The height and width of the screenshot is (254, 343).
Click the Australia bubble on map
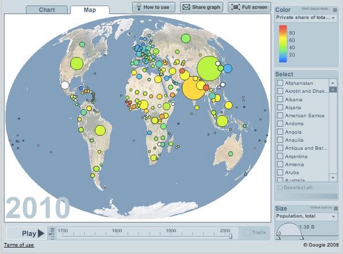231,154
